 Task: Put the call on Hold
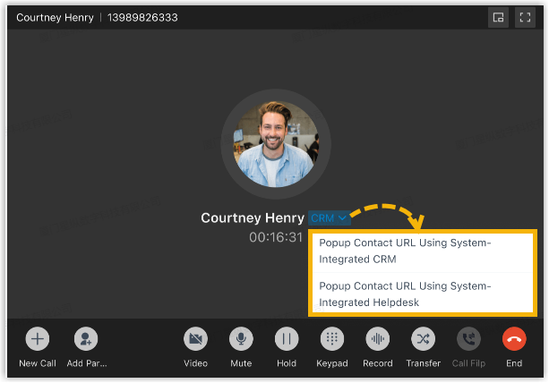287,339
